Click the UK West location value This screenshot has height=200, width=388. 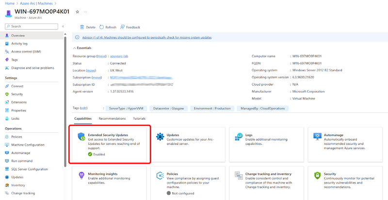coord(116,70)
